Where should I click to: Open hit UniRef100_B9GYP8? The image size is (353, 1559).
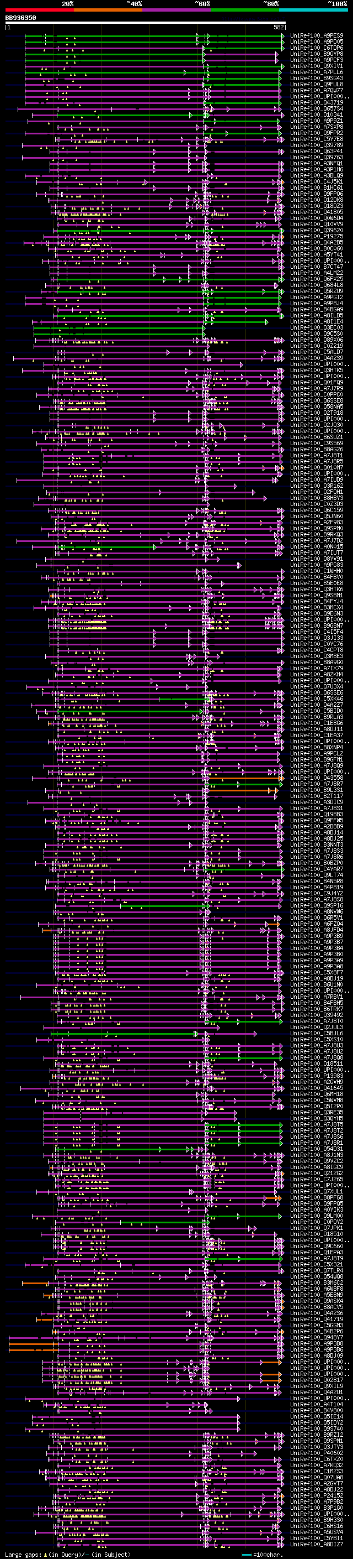pos(317,54)
